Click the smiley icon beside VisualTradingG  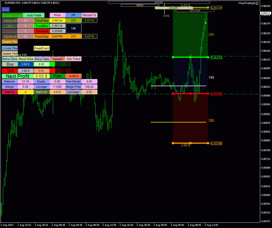coord(257,3)
